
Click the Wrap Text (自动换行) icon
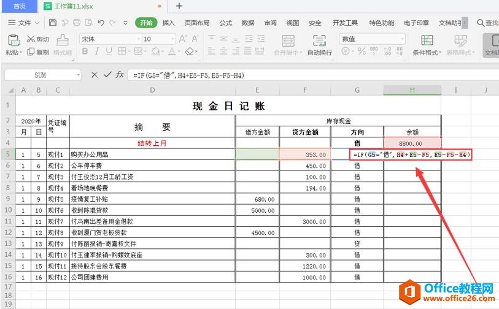coord(319,40)
